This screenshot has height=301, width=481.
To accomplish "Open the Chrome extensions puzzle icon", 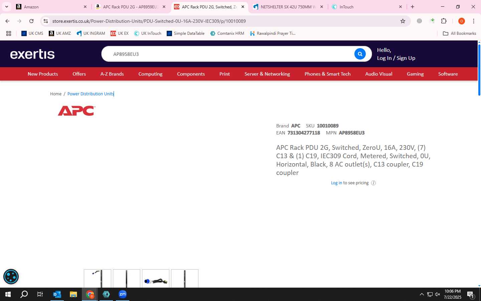I will pyautogui.click(x=444, y=21).
